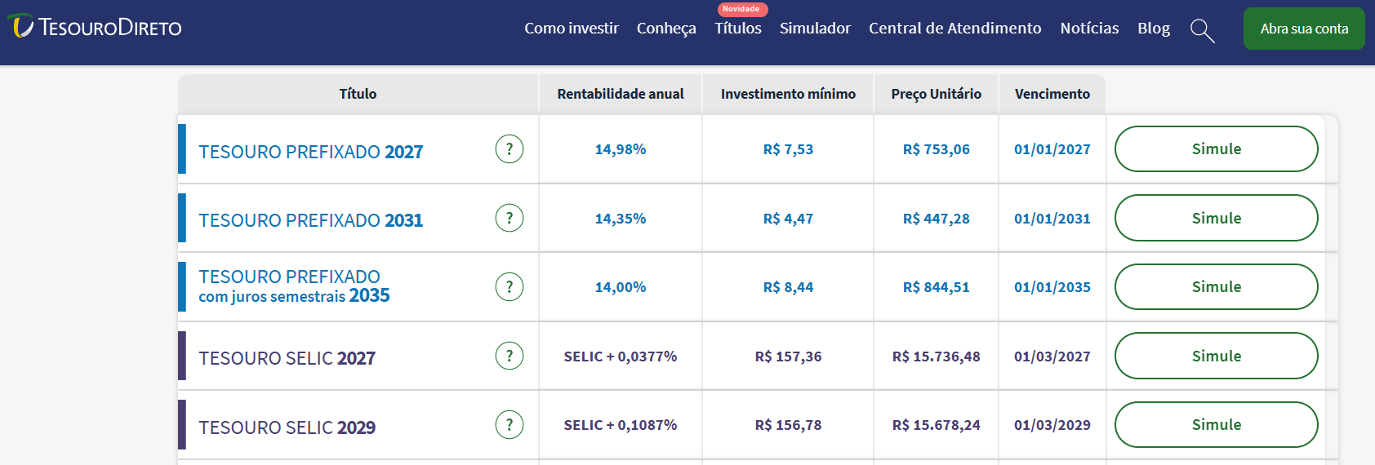The height and width of the screenshot is (465, 1375).
Task: Go to Notícias
Action: click(x=1089, y=29)
